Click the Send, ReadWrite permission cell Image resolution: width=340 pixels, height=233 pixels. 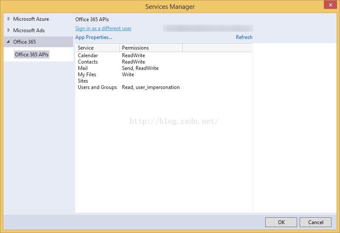140,68
